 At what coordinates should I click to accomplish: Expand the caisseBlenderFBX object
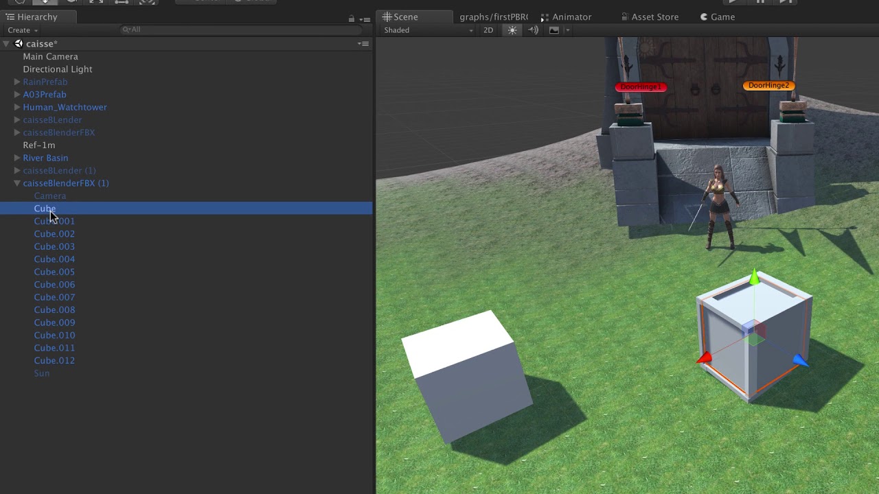(17, 132)
